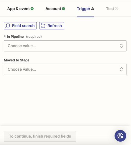
Task: Click the magnifier icon in Field search
Action: tap(8, 26)
